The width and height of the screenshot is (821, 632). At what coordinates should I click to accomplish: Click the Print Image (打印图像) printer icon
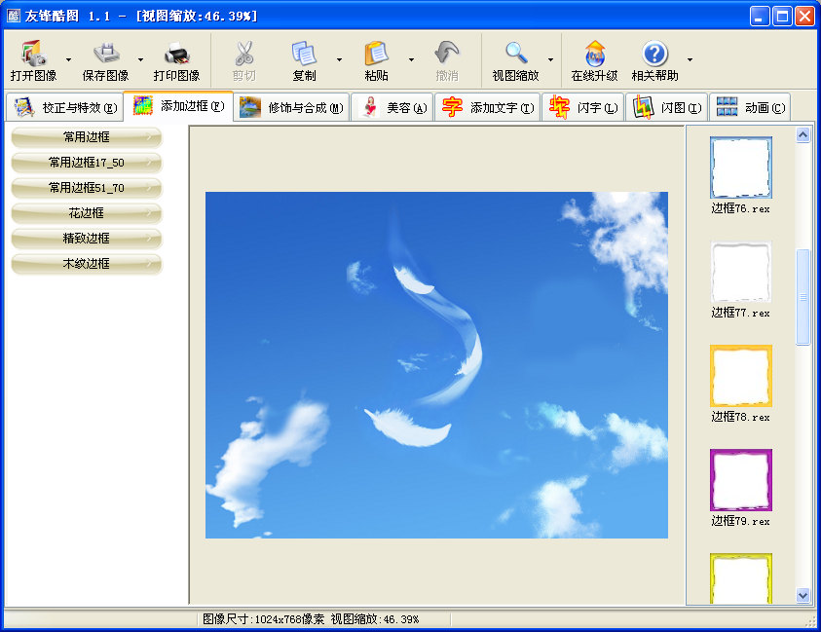(176, 54)
